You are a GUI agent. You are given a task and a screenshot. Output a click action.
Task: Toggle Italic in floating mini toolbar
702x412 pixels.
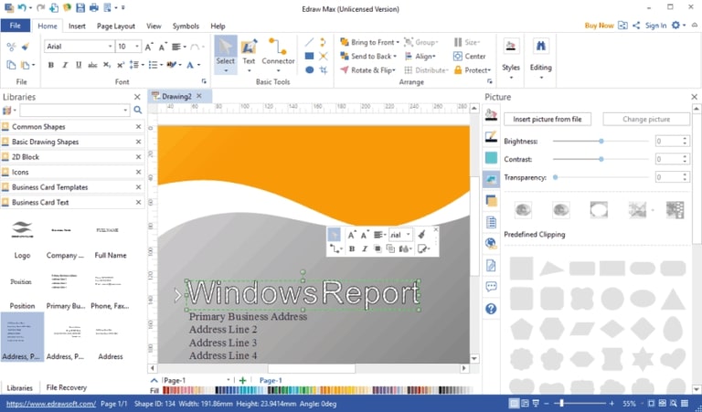[x=365, y=249]
